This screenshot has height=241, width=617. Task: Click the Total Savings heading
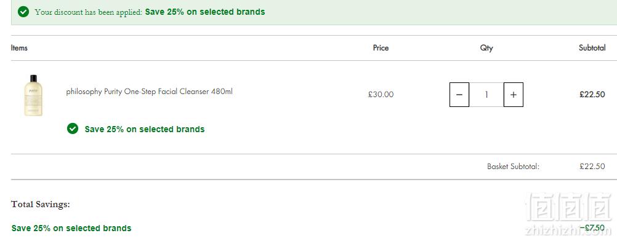[41, 204]
